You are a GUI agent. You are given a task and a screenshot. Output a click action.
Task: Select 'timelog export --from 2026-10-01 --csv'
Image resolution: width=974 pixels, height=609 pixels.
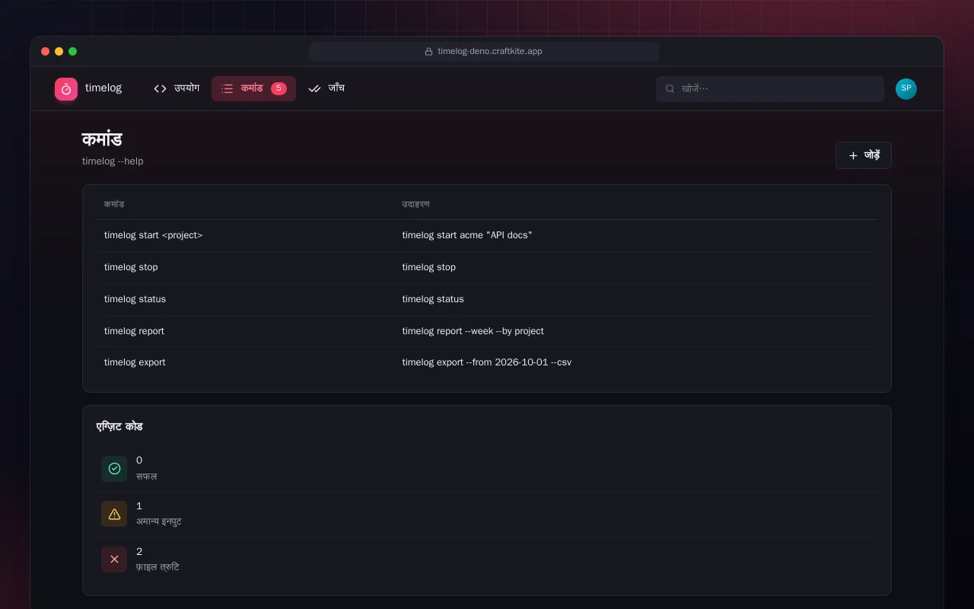(487, 362)
